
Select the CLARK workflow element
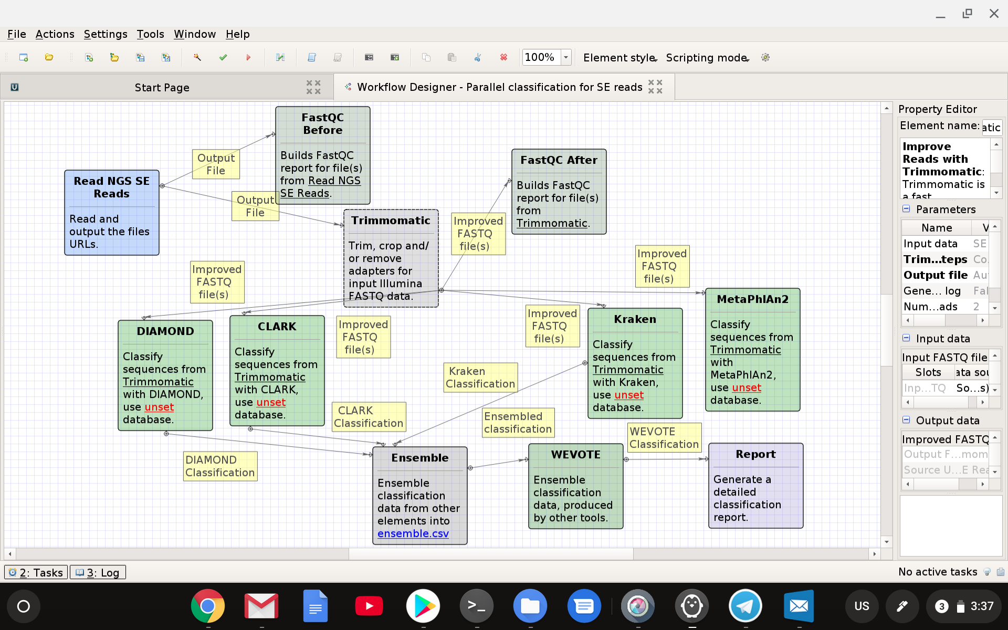[x=277, y=370]
